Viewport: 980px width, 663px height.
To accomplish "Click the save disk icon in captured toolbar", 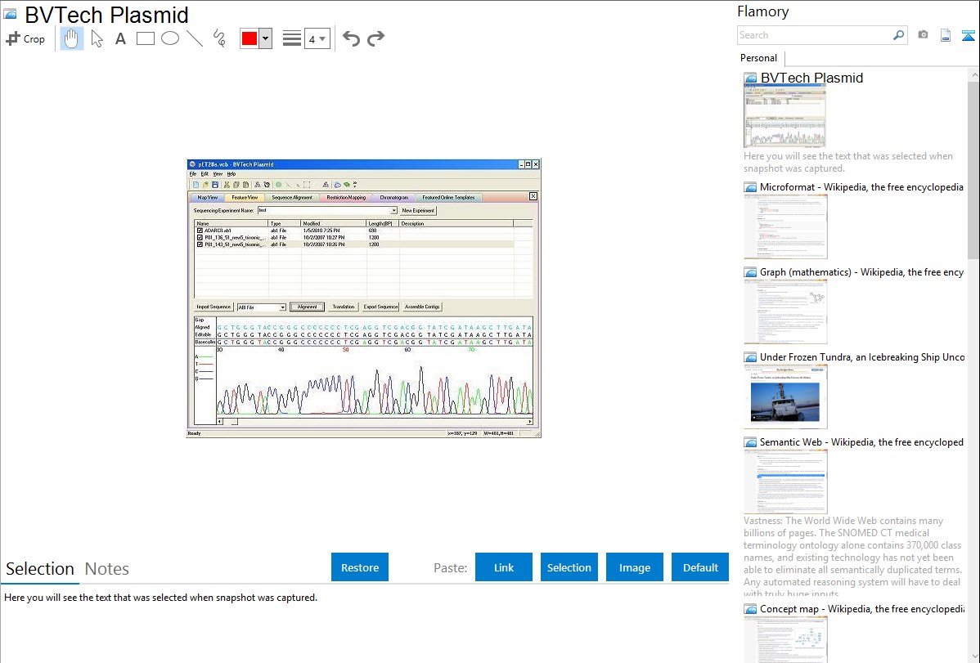I will point(215,184).
